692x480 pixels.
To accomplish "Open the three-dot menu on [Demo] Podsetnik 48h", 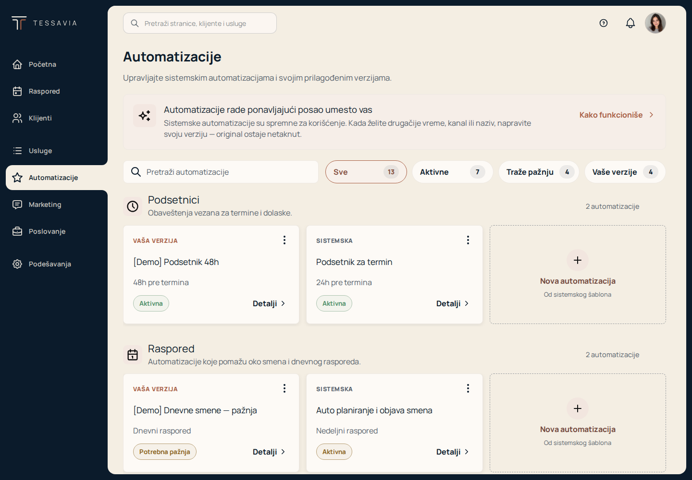I will pyautogui.click(x=284, y=240).
